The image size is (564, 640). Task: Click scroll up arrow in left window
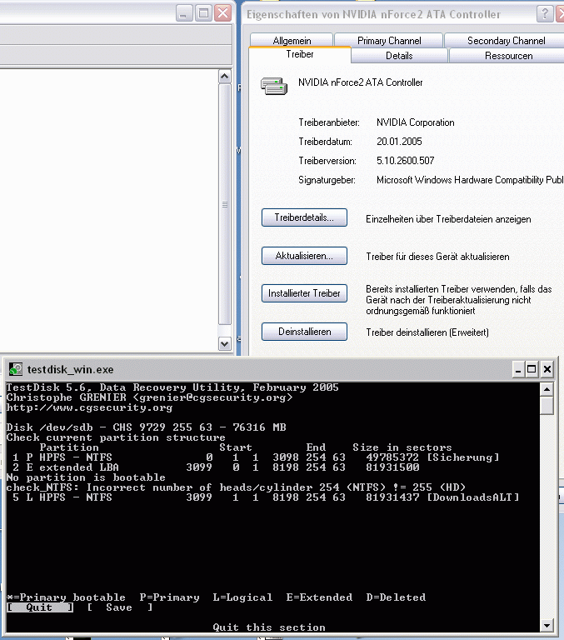tap(224, 77)
